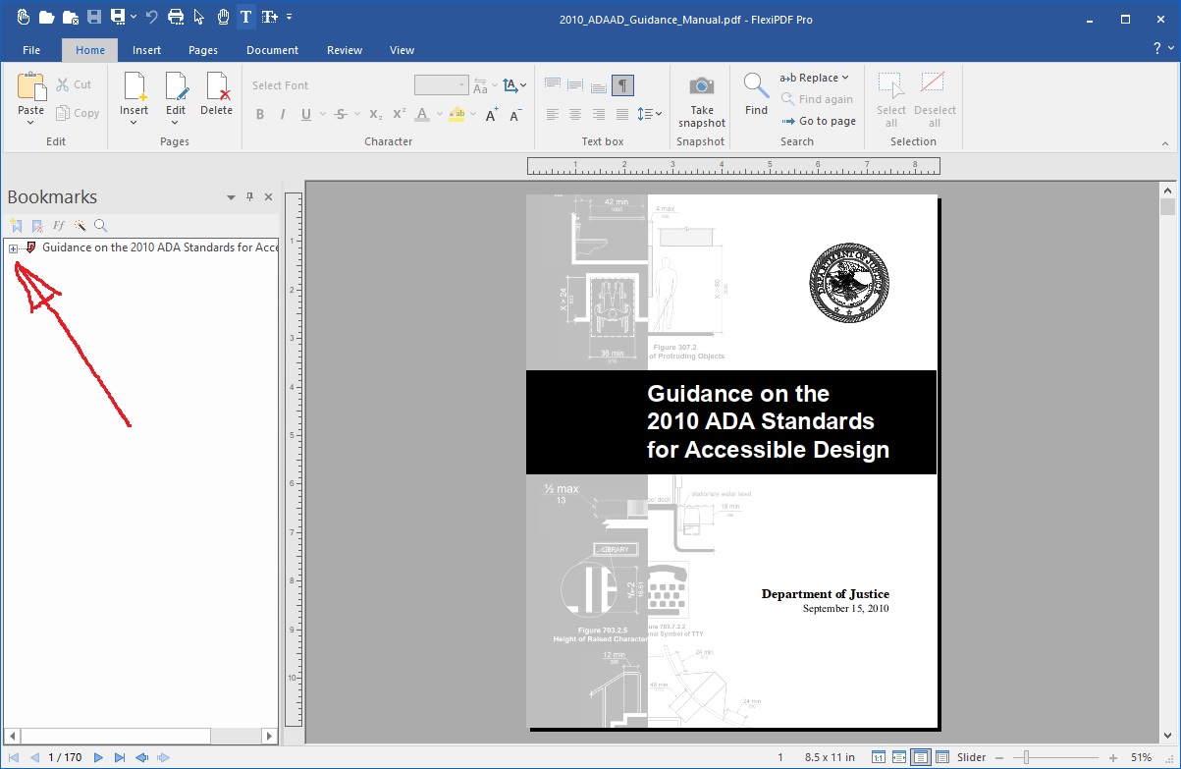Go to first page arrow in status bar

pyautogui.click(x=14, y=757)
